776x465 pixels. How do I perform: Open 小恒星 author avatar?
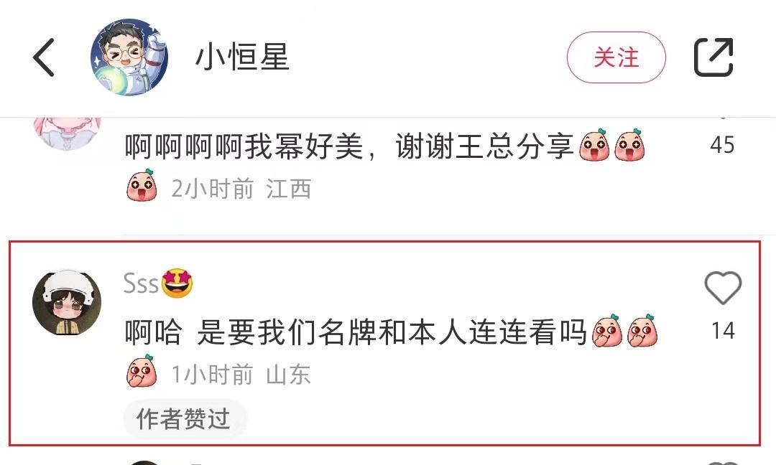click(129, 57)
